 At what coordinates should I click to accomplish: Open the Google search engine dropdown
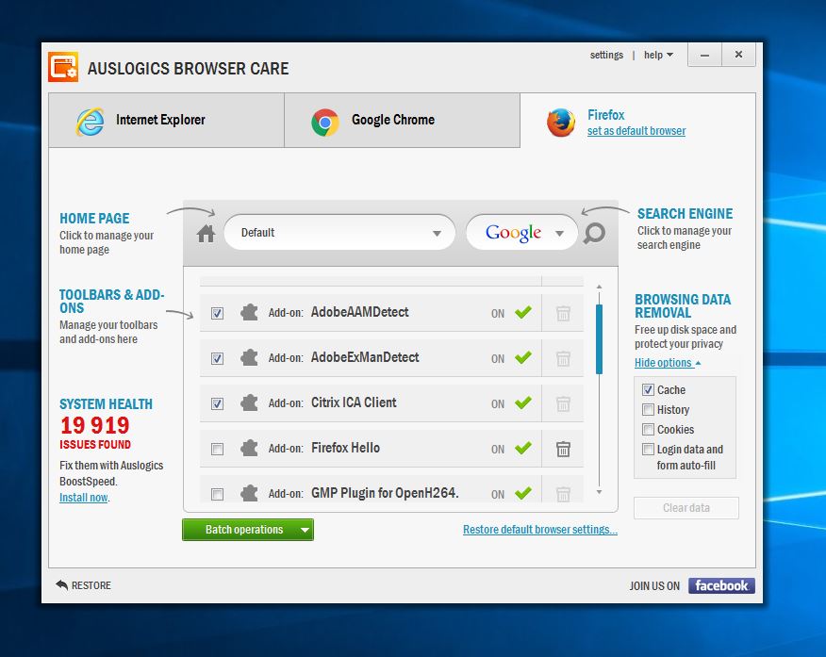(522, 232)
